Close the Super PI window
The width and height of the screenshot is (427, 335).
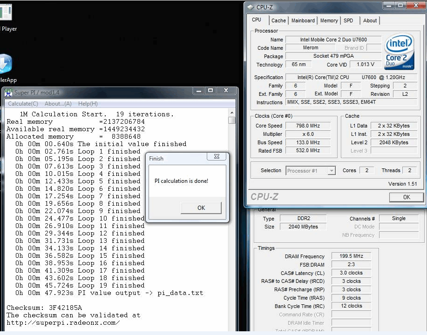tap(226, 90)
